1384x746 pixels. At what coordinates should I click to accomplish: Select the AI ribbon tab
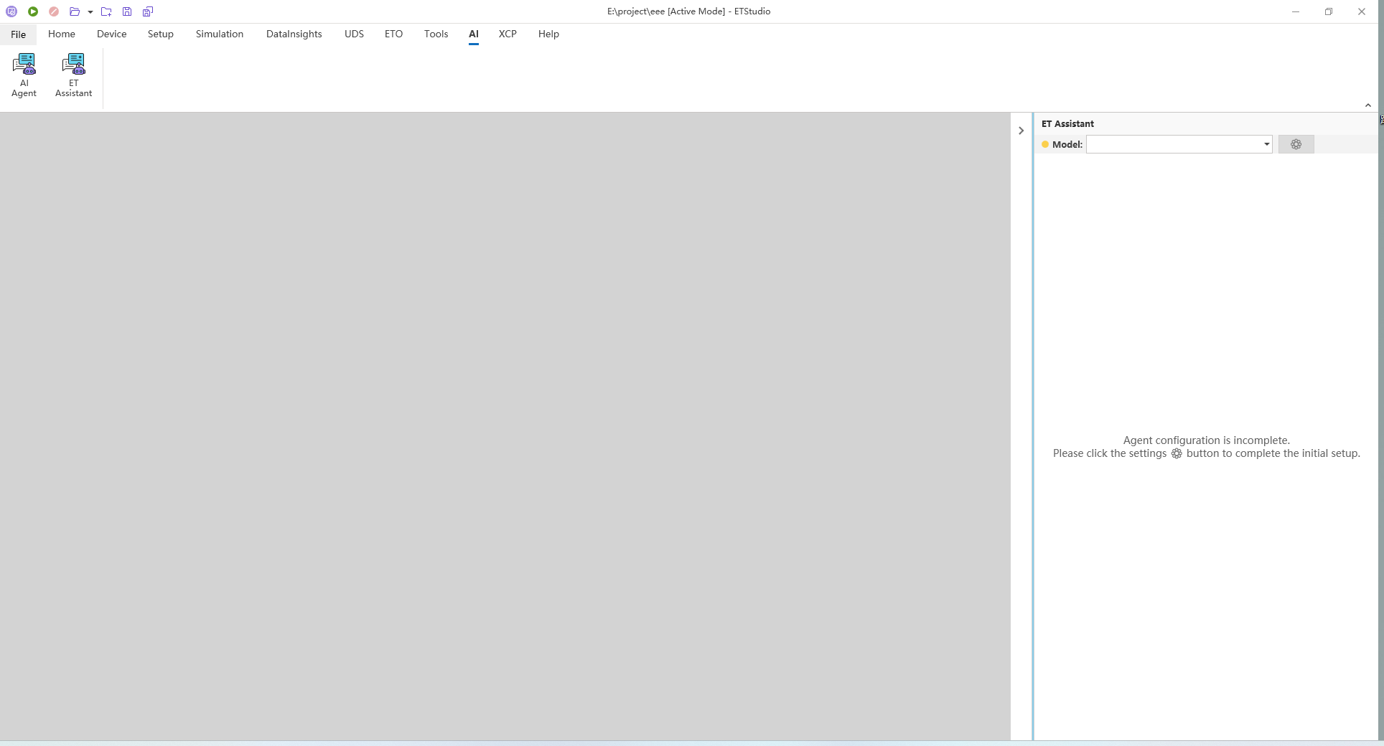click(x=474, y=34)
